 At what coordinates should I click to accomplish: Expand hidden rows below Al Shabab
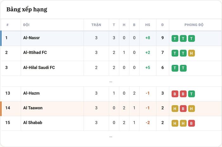pyautogui.click(x=111, y=137)
